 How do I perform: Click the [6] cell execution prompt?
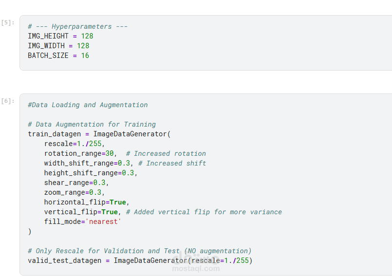tap(8, 101)
